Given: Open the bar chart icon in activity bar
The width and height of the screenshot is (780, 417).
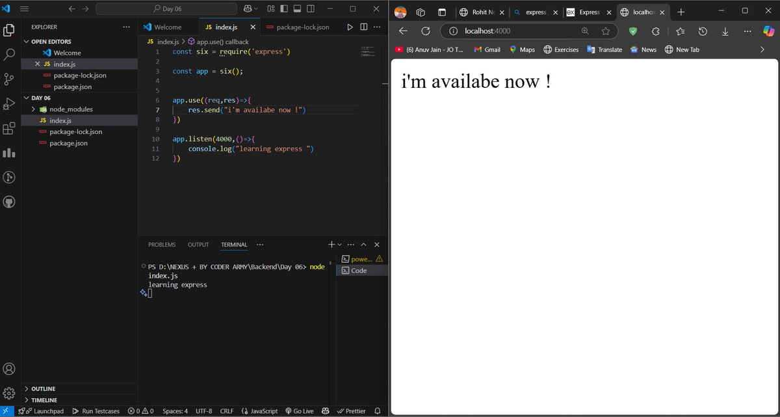Looking at the screenshot, I should pyautogui.click(x=9, y=153).
